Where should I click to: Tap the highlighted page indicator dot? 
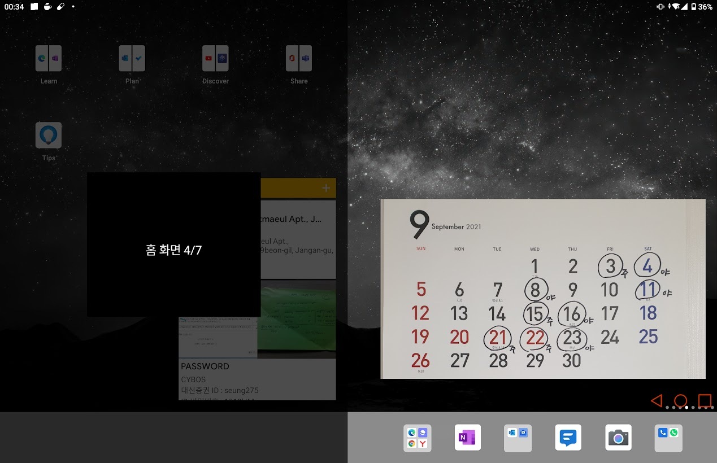(686, 407)
